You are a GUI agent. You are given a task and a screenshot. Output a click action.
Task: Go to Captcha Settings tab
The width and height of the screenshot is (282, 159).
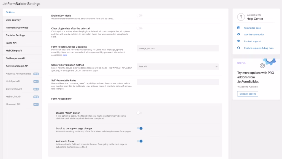click(22, 35)
